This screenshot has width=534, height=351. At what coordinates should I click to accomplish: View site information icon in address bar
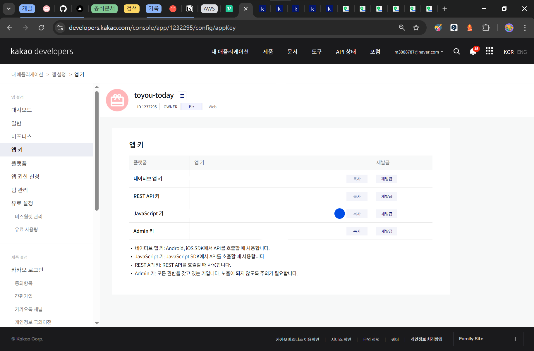coord(60,28)
